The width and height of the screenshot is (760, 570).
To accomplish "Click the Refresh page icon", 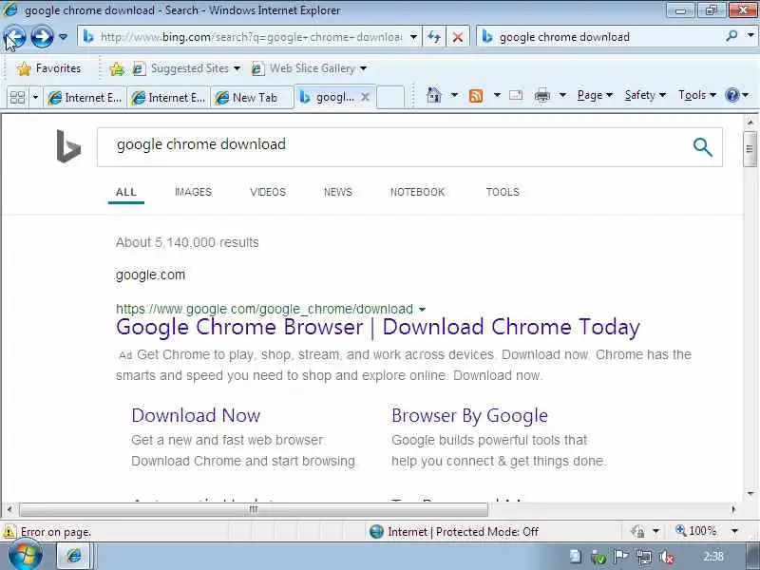I will 434,37.
